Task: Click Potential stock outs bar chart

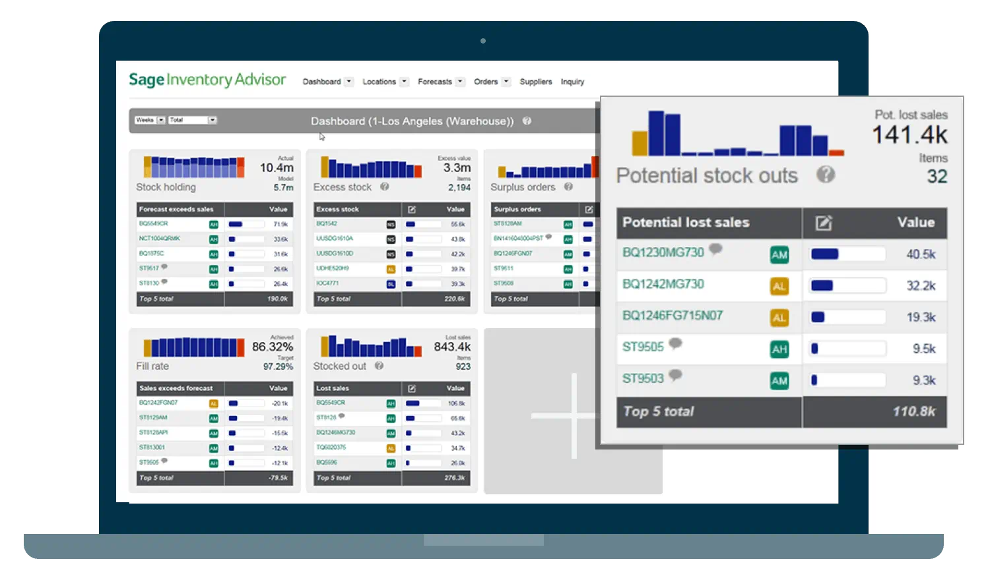Action: (738, 132)
